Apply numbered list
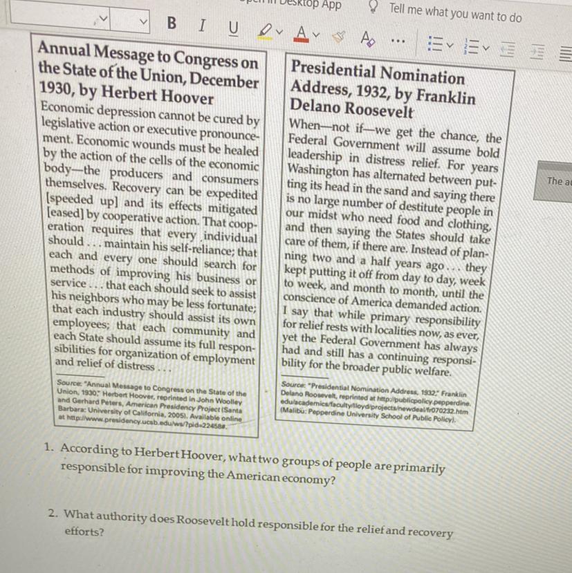Image resolution: width=572 pixels, height=573 pixels. point(472,46)
